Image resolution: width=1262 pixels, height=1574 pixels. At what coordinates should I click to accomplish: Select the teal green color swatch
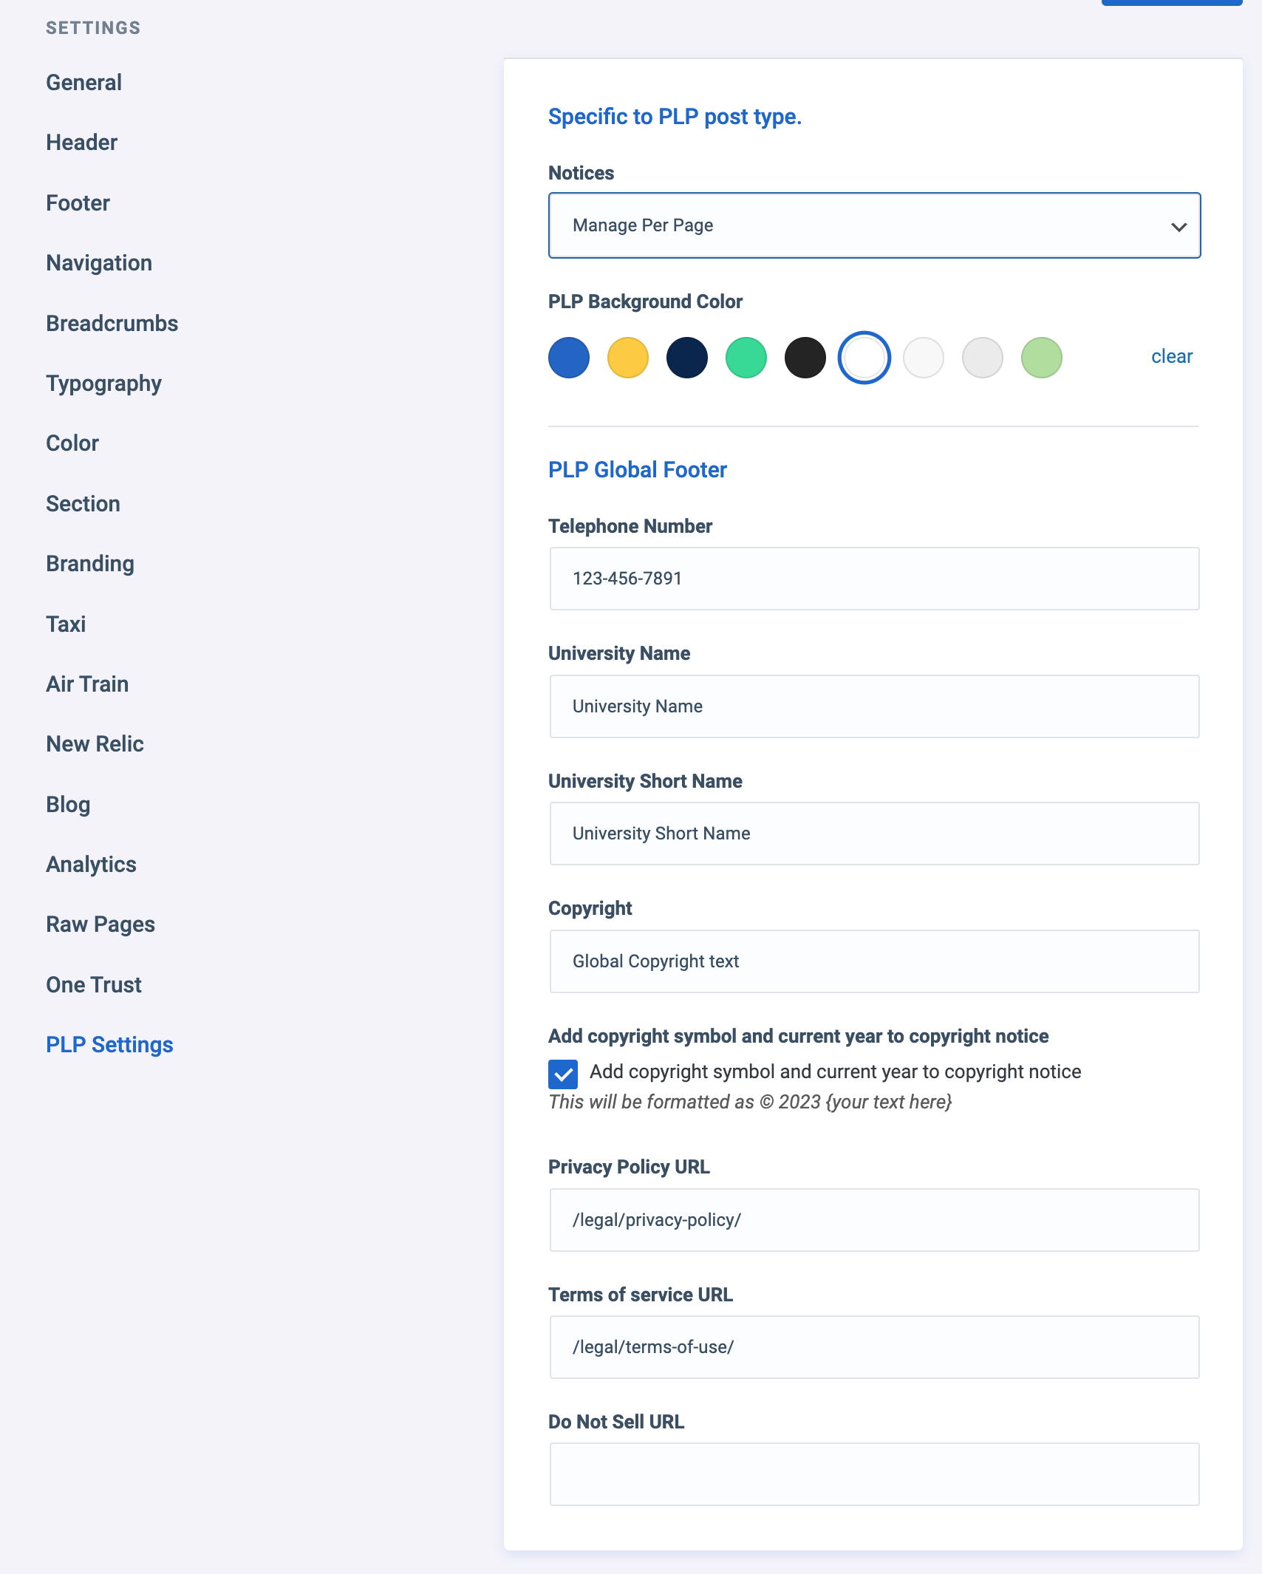point(746,358)
